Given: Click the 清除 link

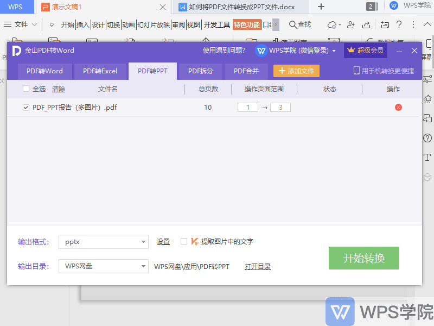Looking at the screenshot, I should click(59, 89).
